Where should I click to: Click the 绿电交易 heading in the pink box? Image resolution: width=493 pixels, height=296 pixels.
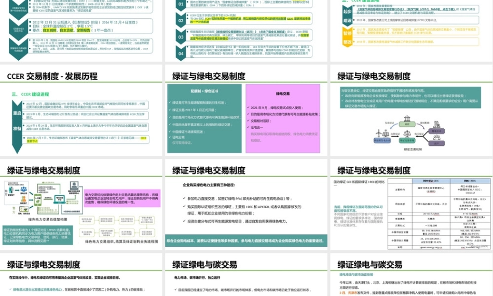pos(283,93)
